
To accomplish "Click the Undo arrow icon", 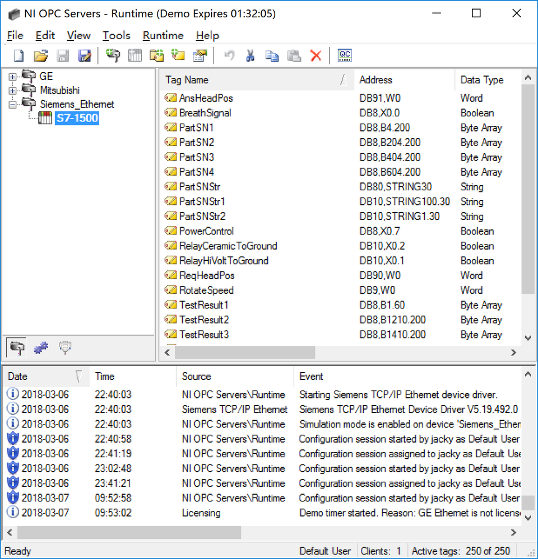I will (229, 55).
